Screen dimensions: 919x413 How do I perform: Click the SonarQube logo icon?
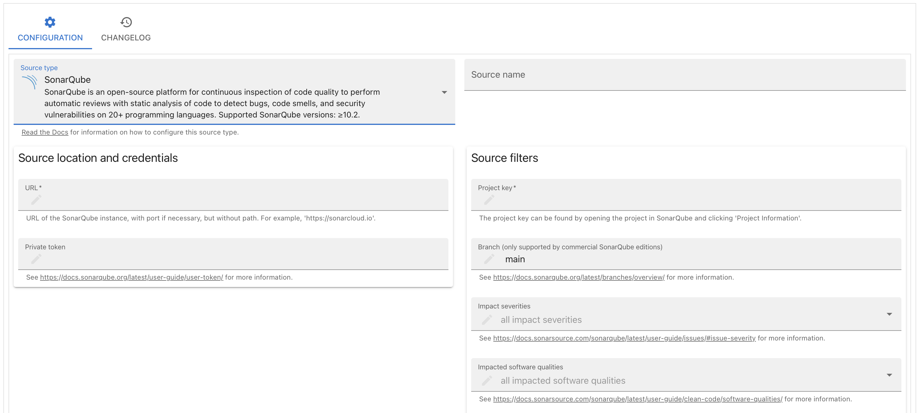[30, 82]
